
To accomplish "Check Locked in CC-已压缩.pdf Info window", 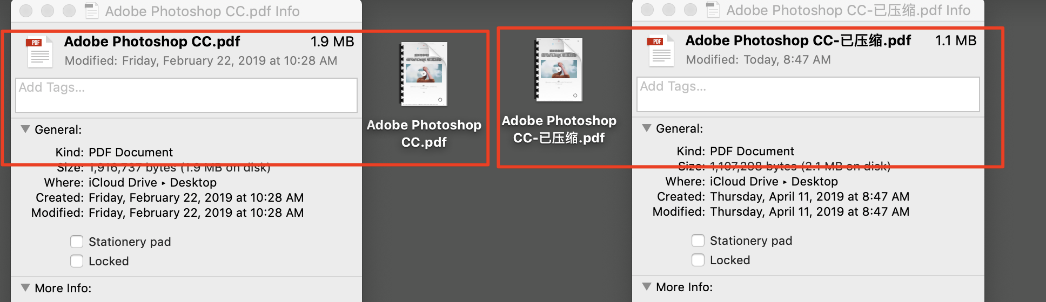I will point(698,260).
